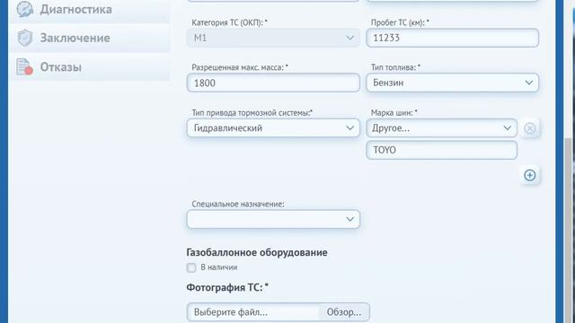Screen dimensions: 575x323
Task: Click the vertical scrollbar thumb at the right
Action: [569, 231]
